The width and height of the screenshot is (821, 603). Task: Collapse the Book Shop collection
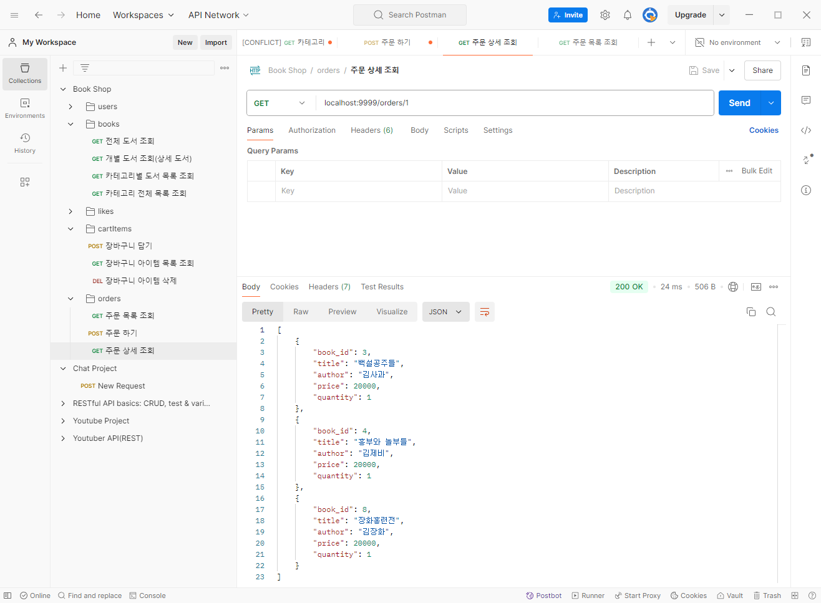click(63, 89)
